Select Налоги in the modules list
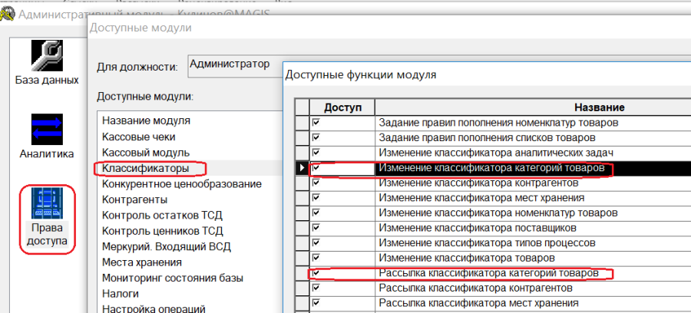Image resolution: width=691 pixels, height=313 pixels. click(x=121, y=294)
